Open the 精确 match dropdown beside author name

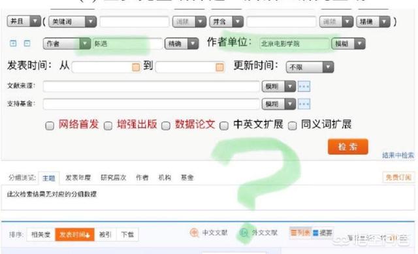[x=182, y=44]
